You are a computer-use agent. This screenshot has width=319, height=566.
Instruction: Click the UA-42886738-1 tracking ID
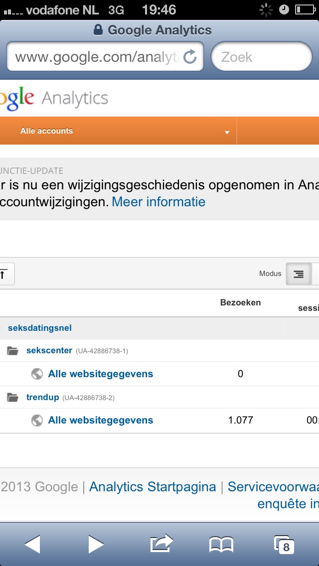pos(102,351)
